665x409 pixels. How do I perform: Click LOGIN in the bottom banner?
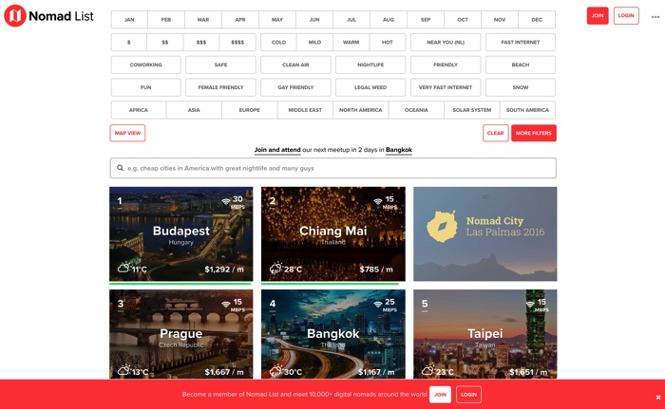(x=468, y=395)
